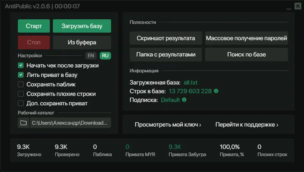The image size is (304, 172).
Task: Click the green Старт button
Action: [34, 26]
